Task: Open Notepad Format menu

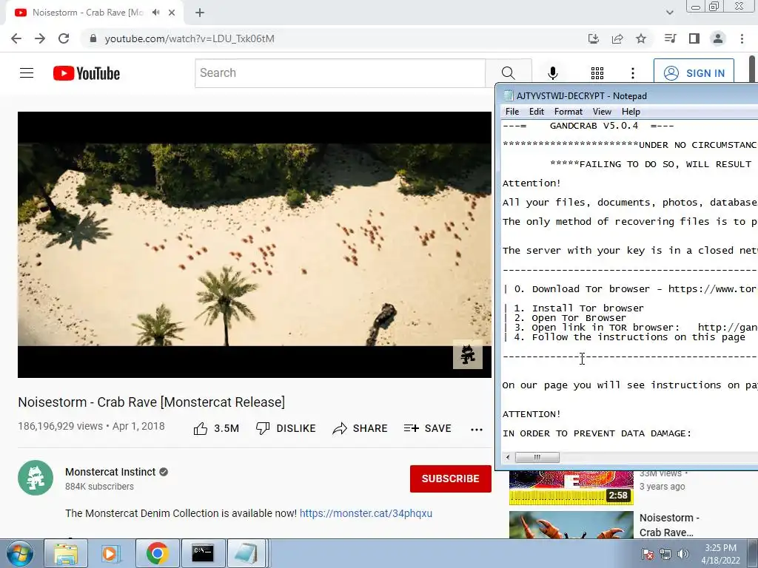Action: point(568,112)
